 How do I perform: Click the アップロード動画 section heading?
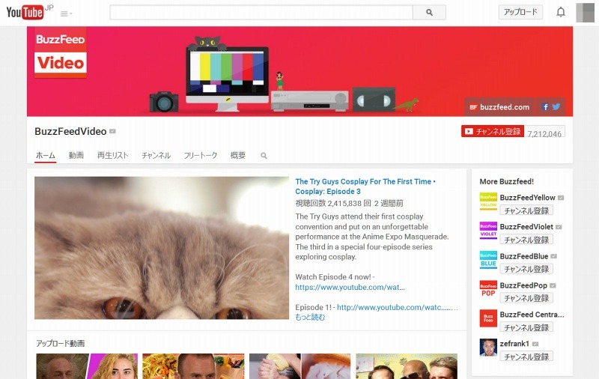tap(61, 344)
